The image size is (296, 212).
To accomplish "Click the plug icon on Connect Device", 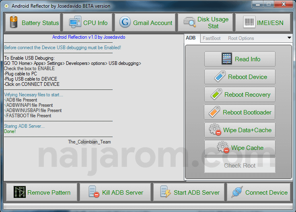I will pos(237,192).
